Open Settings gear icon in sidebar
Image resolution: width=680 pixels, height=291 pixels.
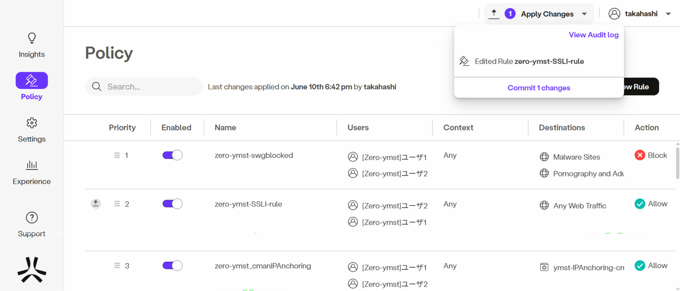[x=32, y=123]
